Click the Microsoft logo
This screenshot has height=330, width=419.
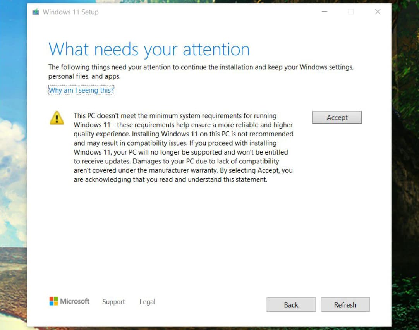click(69, 301)
